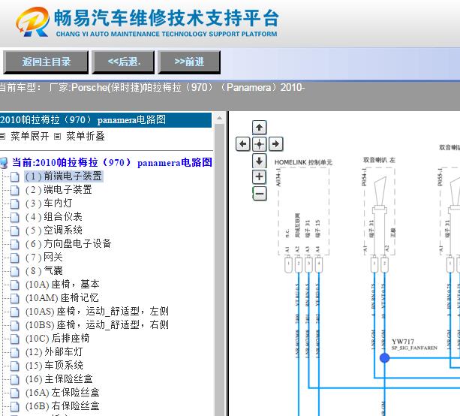Click document icon beside (10C) 后排座椅
Screen dimensions: 460x416
pyautogui.click(x=15, y=339)
